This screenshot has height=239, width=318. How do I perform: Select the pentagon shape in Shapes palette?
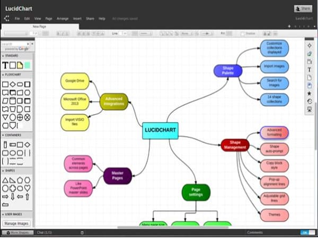coord(20,180)
